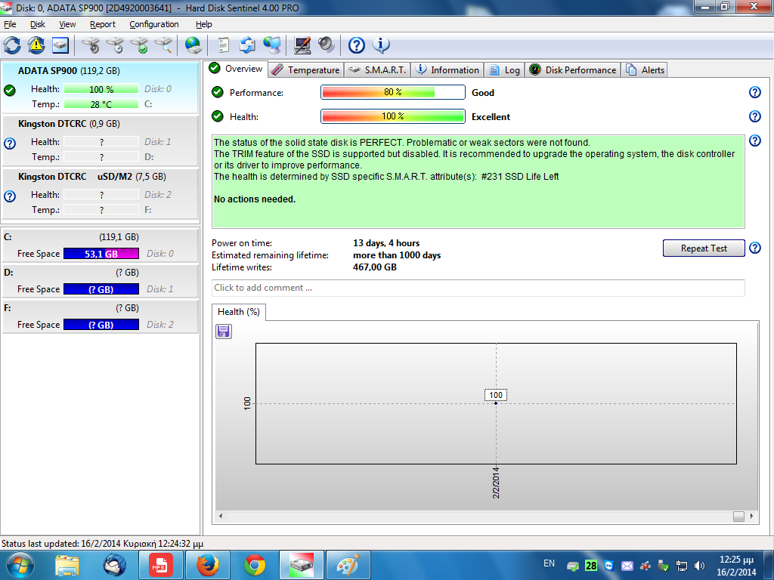Click the send report envelope toolbar icon

tap(247, 45)
